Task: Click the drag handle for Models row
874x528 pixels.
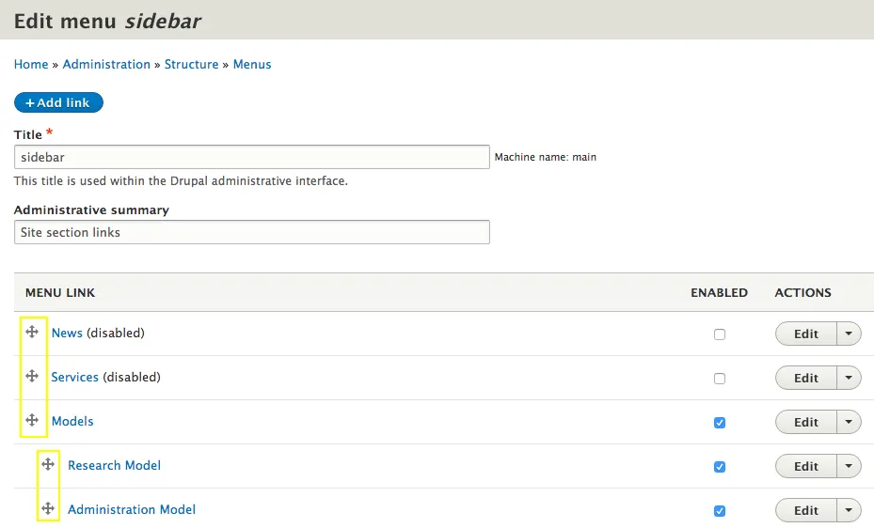Action: [32, 420]
